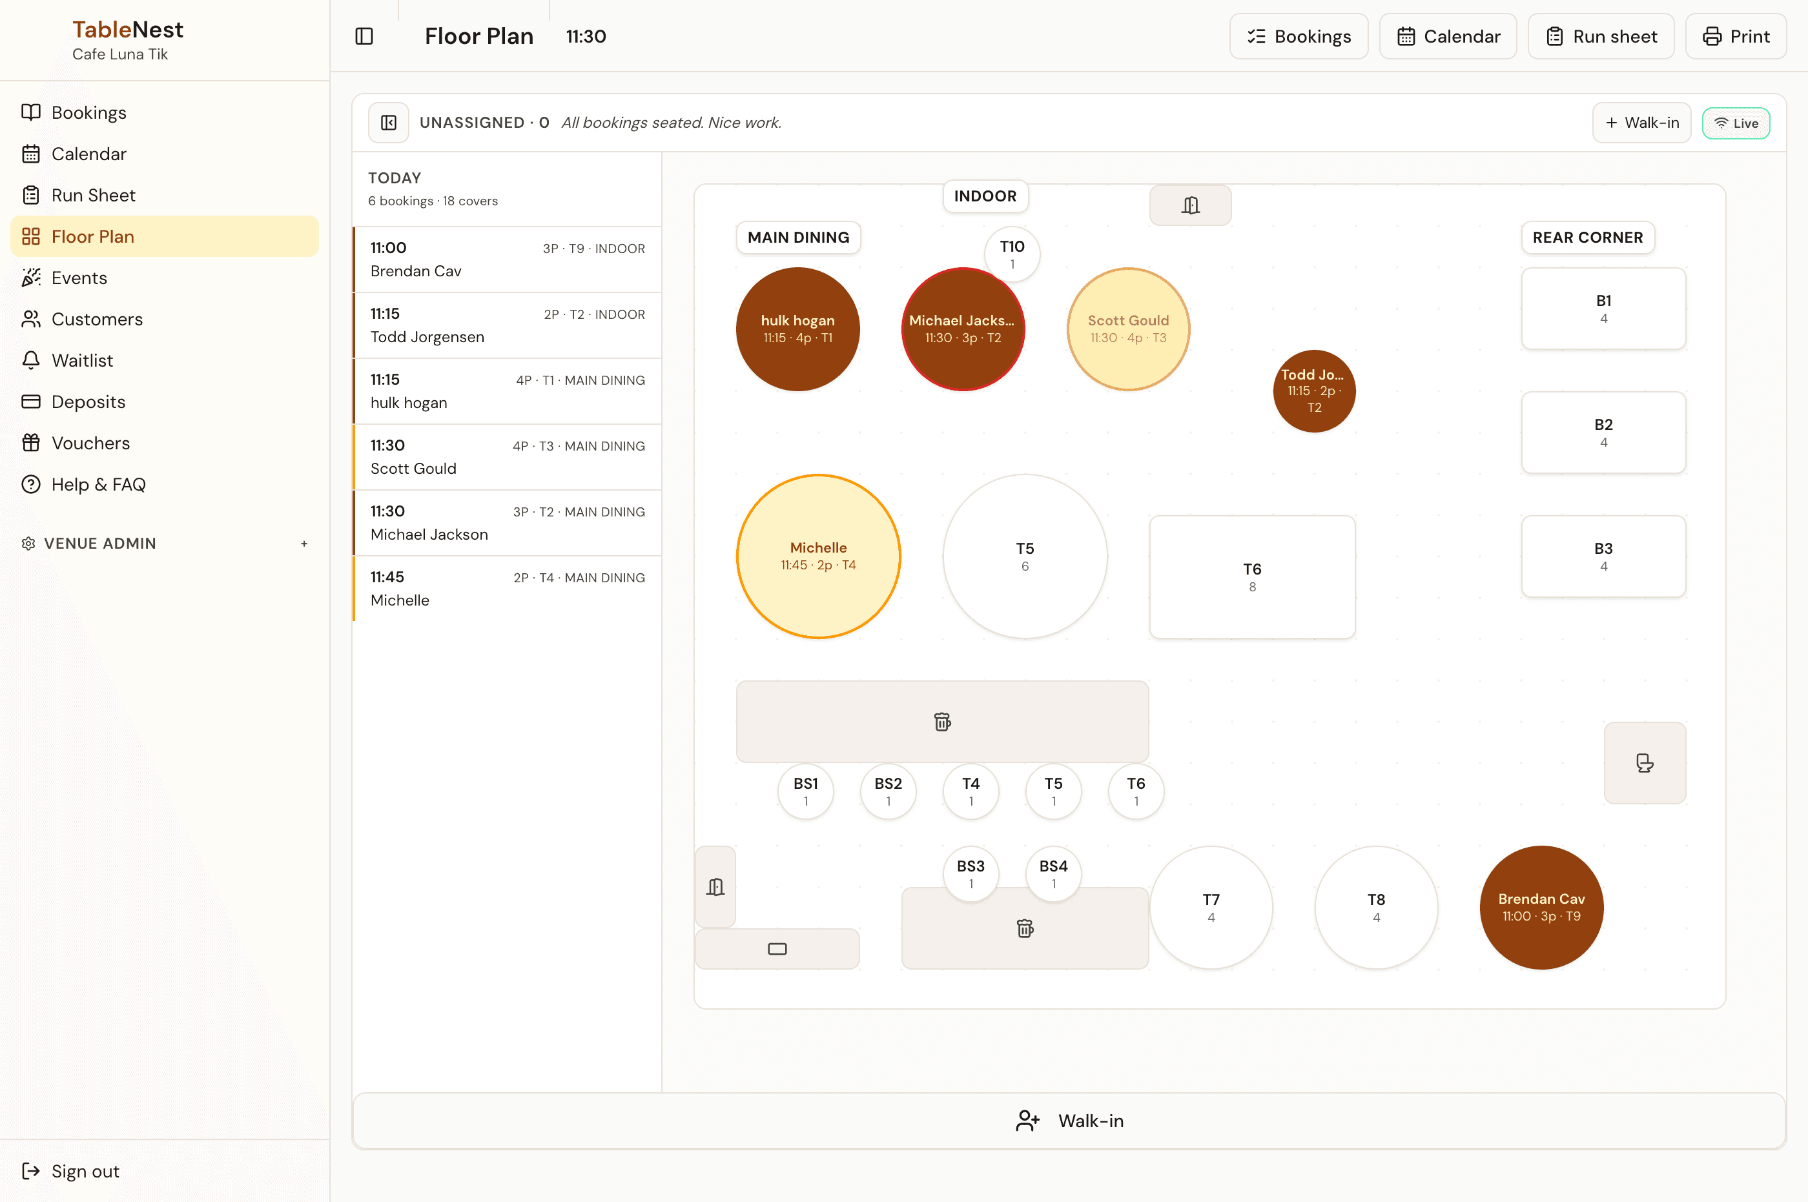Click the Help & FAQ question icon

pos(30,484)
